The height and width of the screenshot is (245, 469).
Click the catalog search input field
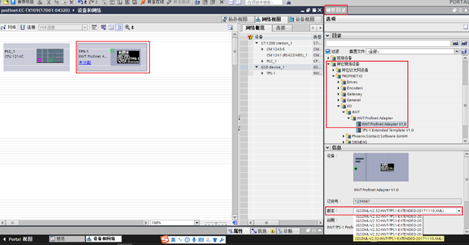(x=388, y=44)
